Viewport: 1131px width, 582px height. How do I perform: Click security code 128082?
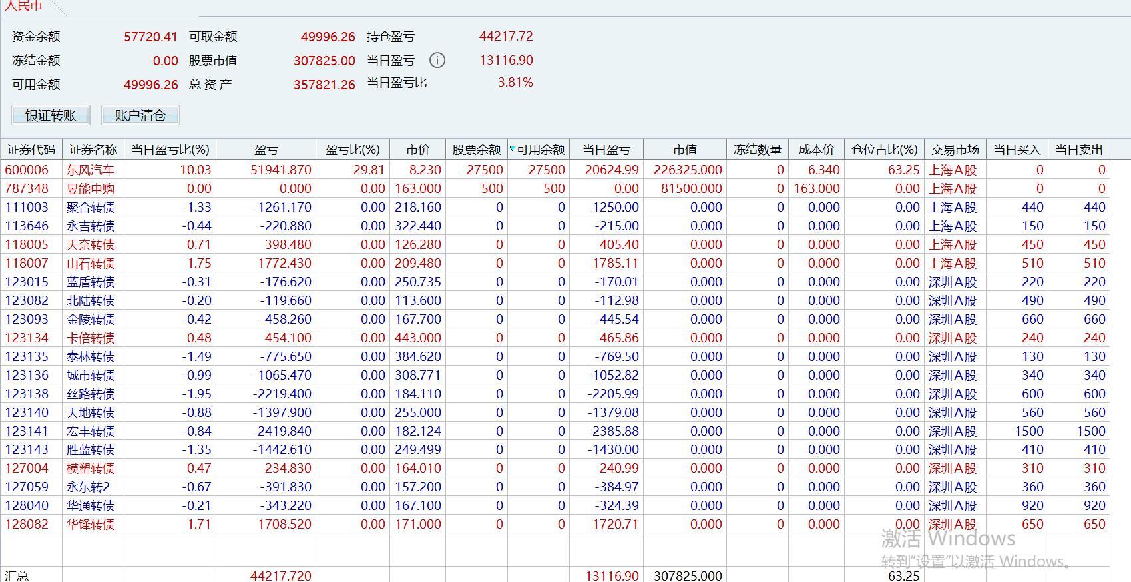pyautogui.click(x=27, y=524)
